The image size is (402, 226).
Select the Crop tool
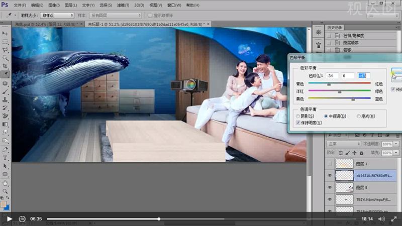5,66
